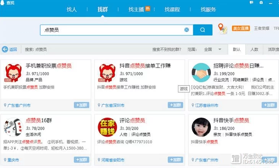Image resolution: width=279 pixels, height=168 pixels.
Task: Click 广东省广州市 location in 手机兼职投票 card
Action: click(19, 105)
